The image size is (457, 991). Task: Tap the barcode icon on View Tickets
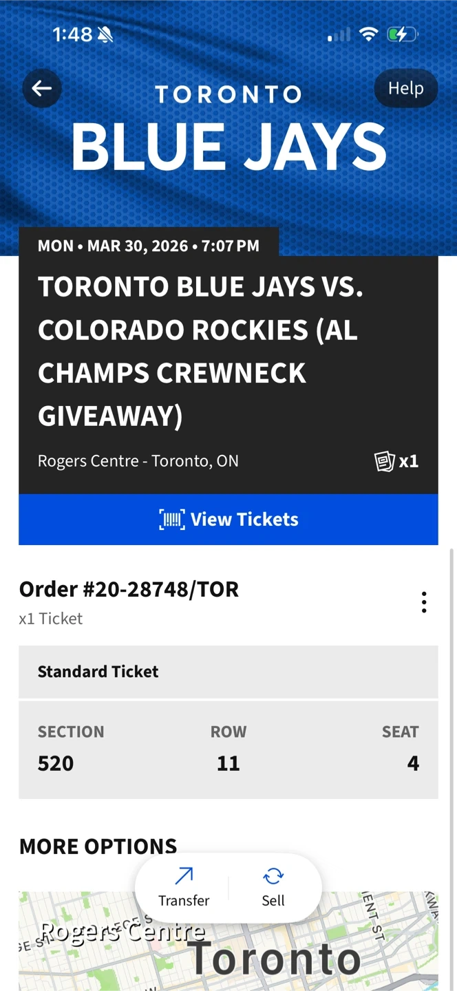point(172,520)
